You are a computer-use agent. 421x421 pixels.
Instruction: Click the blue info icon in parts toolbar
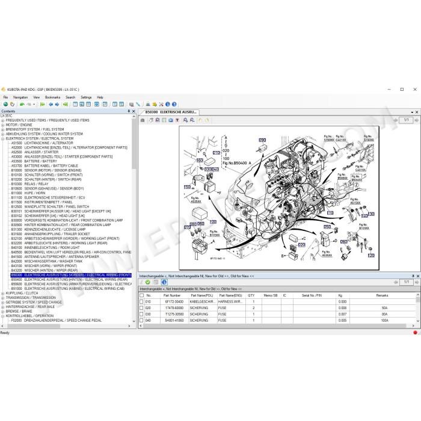[164, 282]
